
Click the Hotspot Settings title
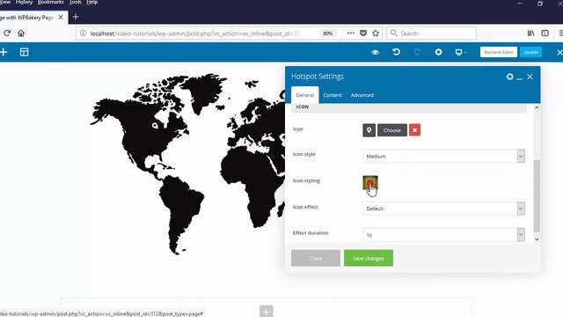pyautogui.click(x=318, y=77)
